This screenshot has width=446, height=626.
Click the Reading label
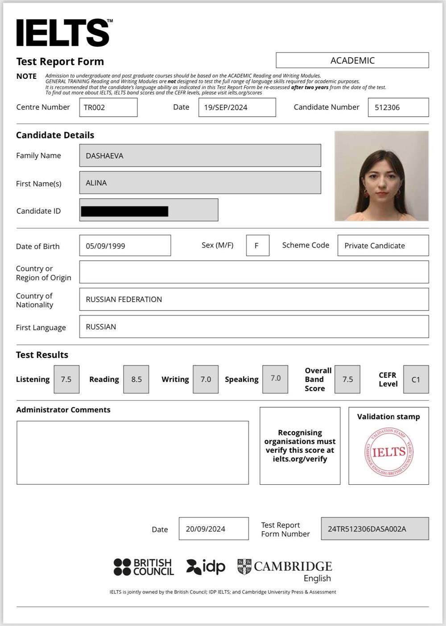tap(104, 380)
